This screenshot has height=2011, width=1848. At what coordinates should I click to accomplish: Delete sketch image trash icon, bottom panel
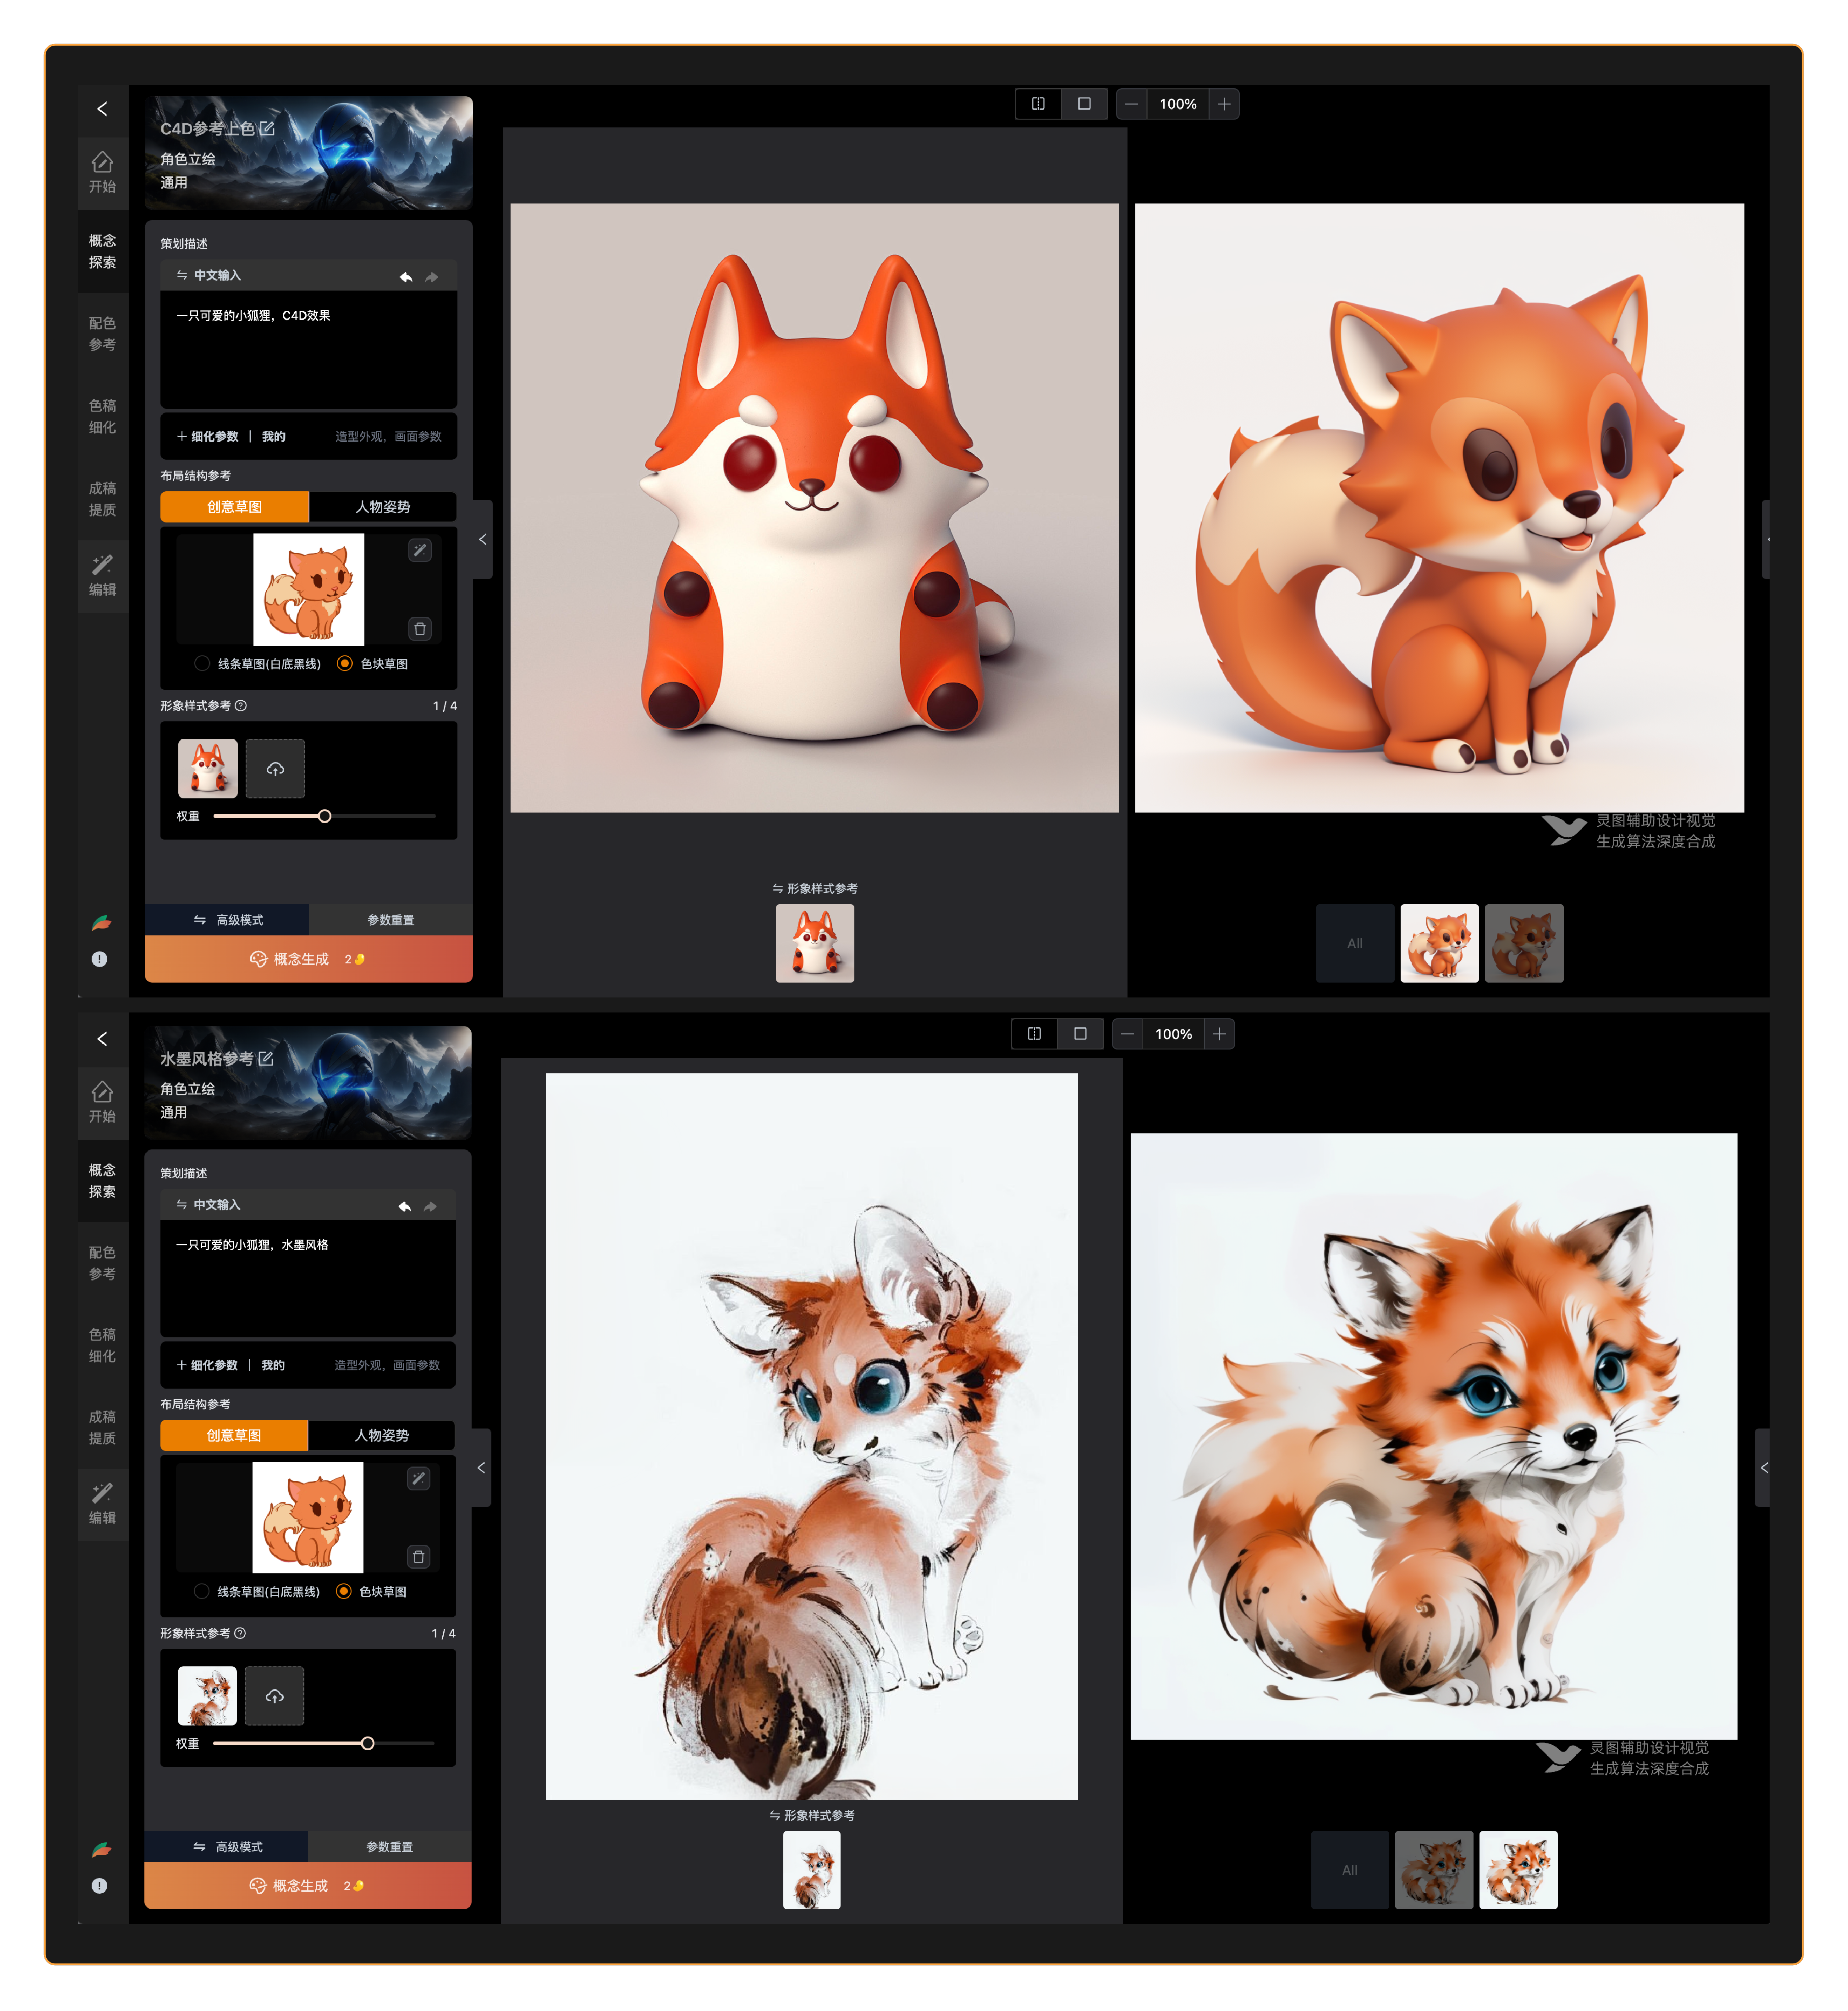pos(419,1556)
